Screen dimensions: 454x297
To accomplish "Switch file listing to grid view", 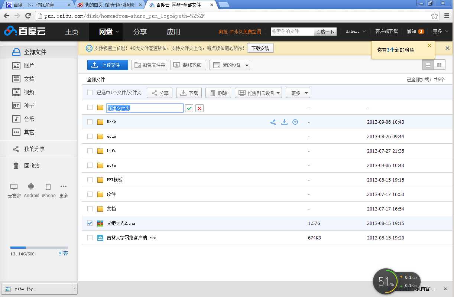I will point(440,64).
